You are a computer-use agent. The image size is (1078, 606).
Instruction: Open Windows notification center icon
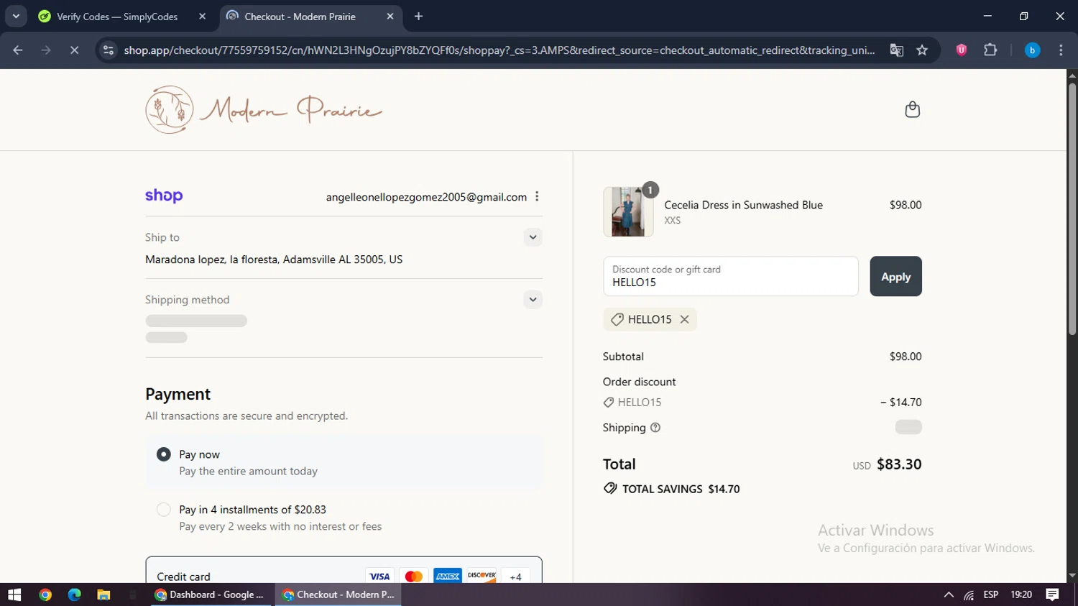(x=1053, y=594)
